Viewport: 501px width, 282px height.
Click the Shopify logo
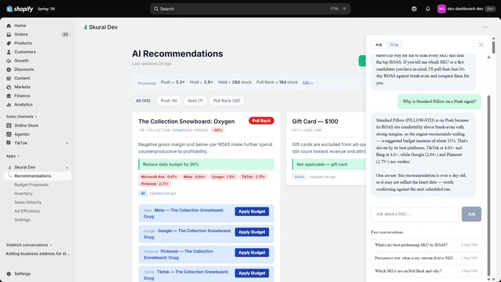click(x=19, y=9)
